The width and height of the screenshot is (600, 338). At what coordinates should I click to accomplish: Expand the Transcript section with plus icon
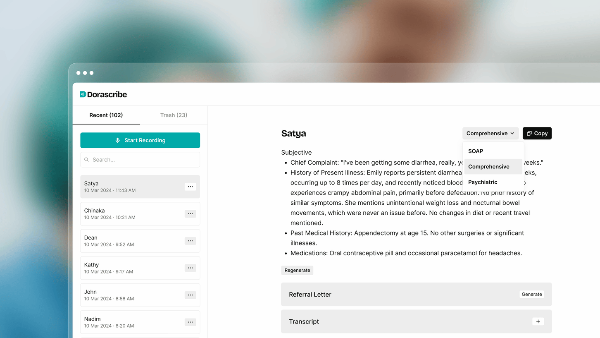coord(538,321)
